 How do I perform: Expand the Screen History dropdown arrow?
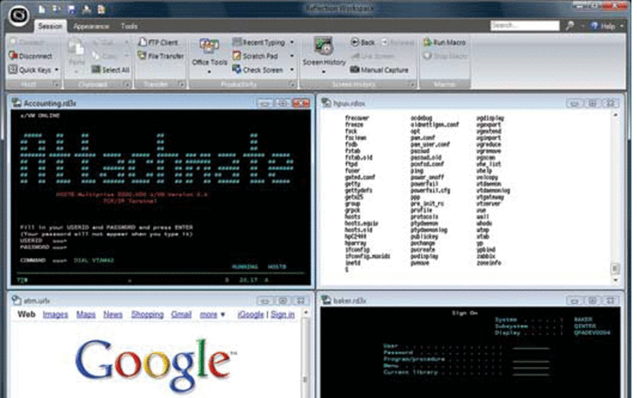click(x=323, y=72)
